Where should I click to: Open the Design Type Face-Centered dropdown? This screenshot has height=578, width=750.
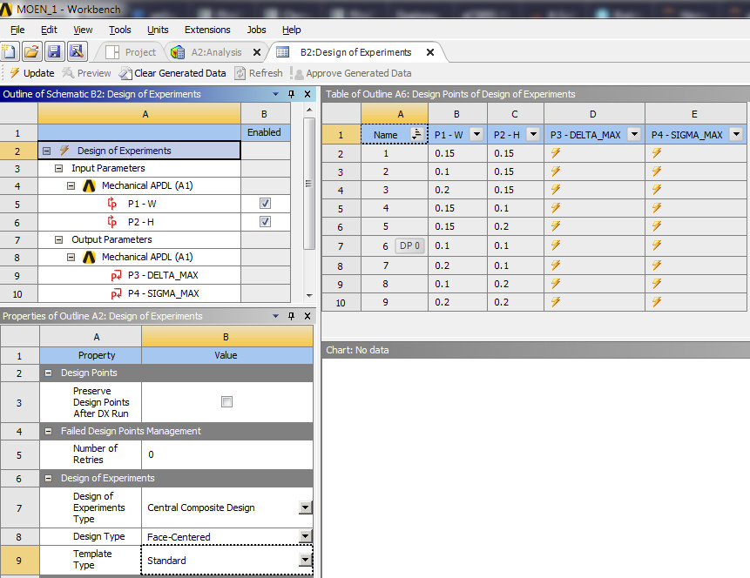tap(305, 537)
